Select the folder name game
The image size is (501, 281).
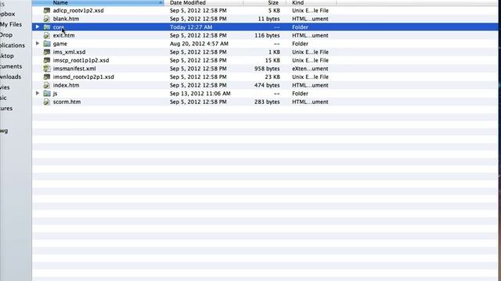pyautogui.click(x=60, y=44)
